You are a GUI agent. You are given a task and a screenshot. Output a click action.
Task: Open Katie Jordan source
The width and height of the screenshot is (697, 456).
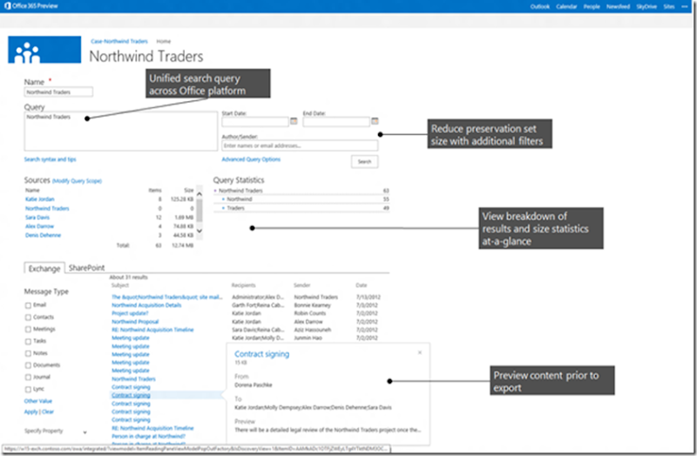pyautogui.click(x=39, y=199)
